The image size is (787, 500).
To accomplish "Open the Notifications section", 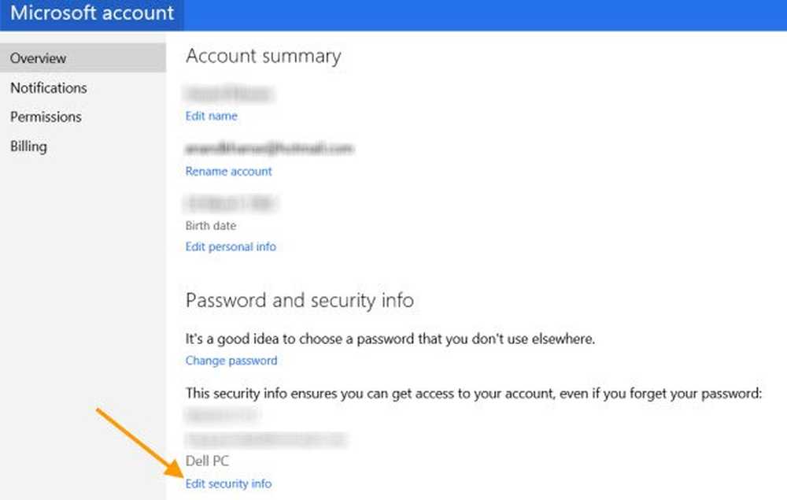I will pyautogui.click(x=48, y=87).
